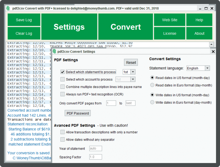The height and width of the screenshot is (167, 220).
Task: Open the Web Site link button
Action: click(170, 20)
